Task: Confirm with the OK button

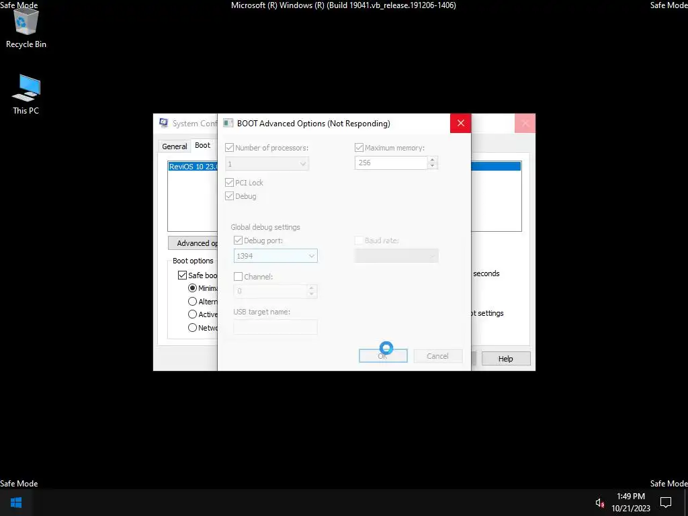Action: 383,356
